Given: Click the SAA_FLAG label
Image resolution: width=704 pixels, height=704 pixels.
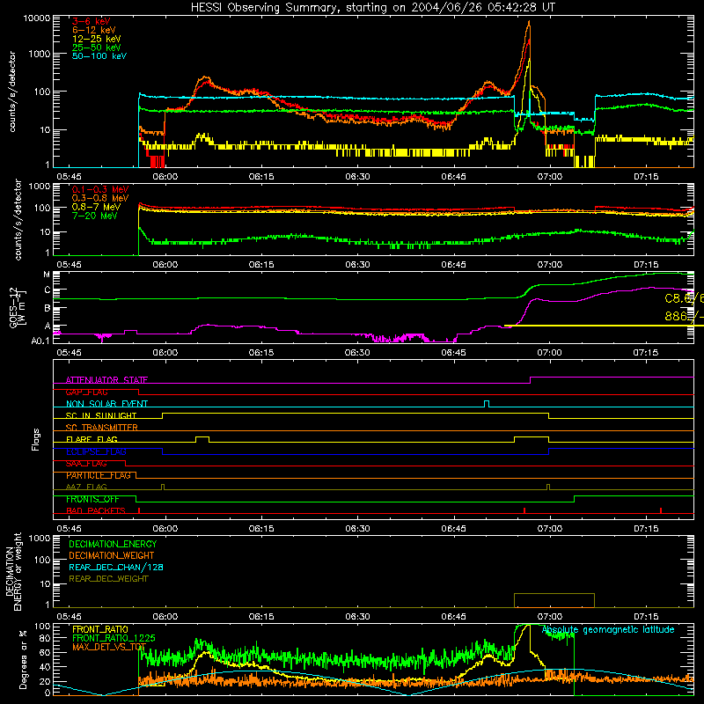Looking at the screenshot, I should [86, 464].
